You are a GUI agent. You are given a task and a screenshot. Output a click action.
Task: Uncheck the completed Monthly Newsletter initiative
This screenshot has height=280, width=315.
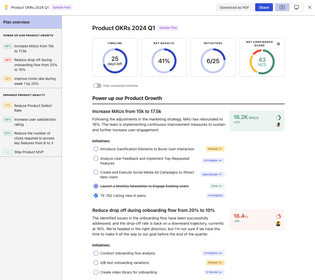[96, 186]
